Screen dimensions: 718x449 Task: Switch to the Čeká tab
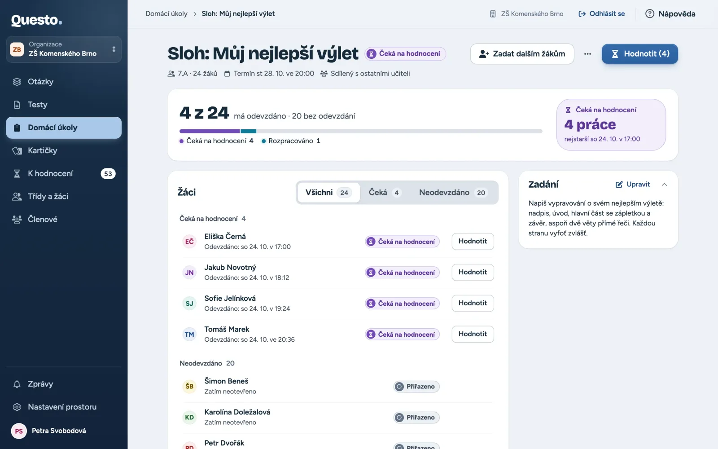point(384,193)
